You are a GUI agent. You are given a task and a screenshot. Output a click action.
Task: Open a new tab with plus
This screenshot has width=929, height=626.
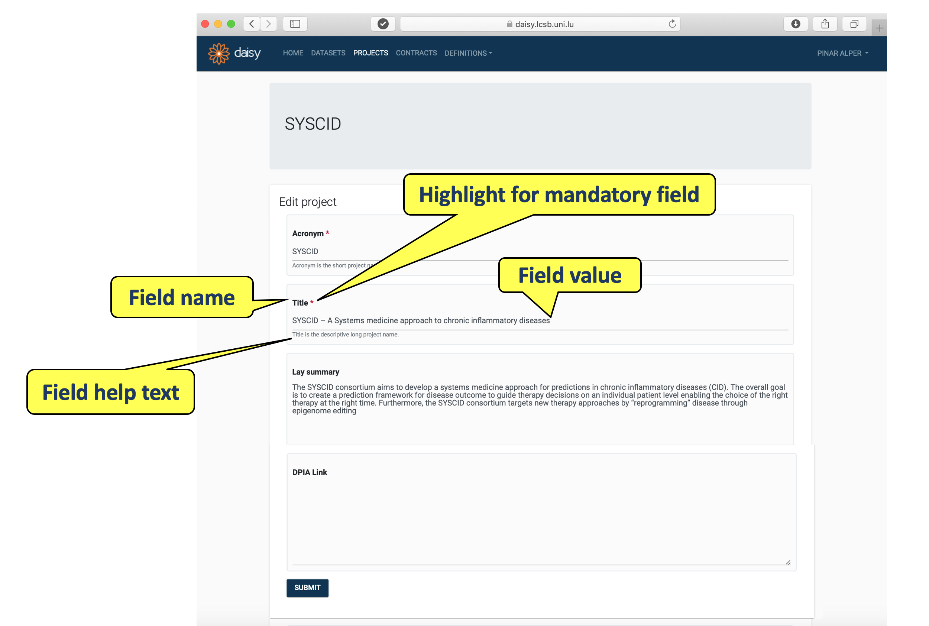click(x=879, y=28)
